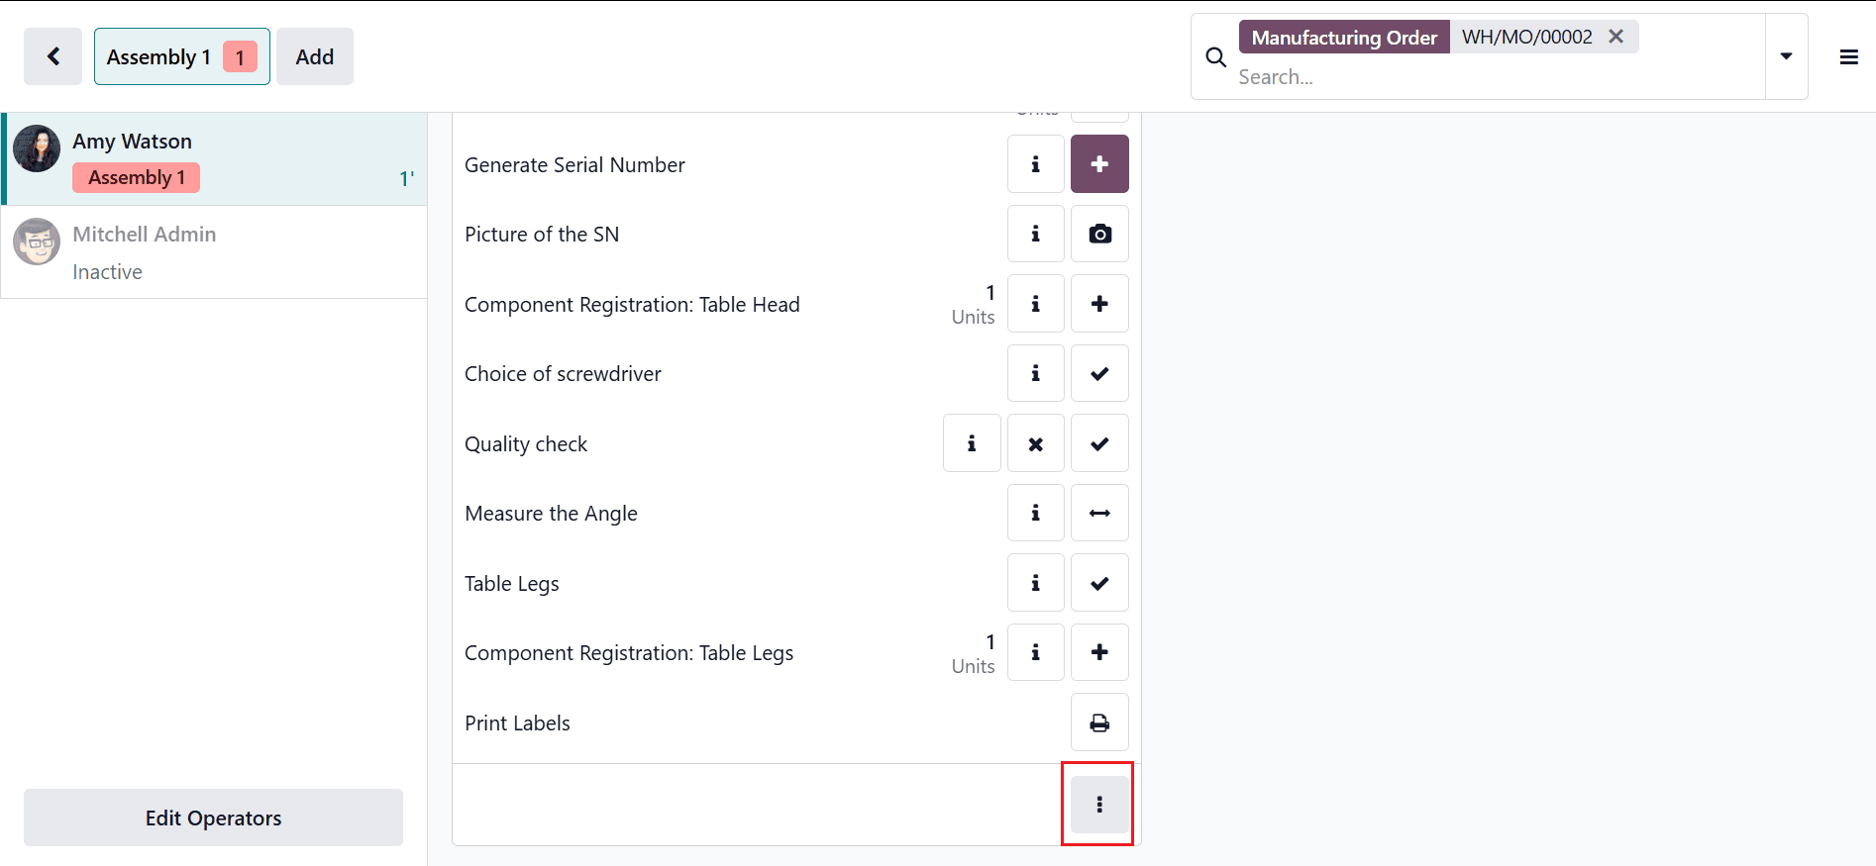Go back with the left arrow button

click(52, 56)
